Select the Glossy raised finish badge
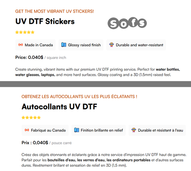This screenshot has height=171, width=191. pos(81,45)
